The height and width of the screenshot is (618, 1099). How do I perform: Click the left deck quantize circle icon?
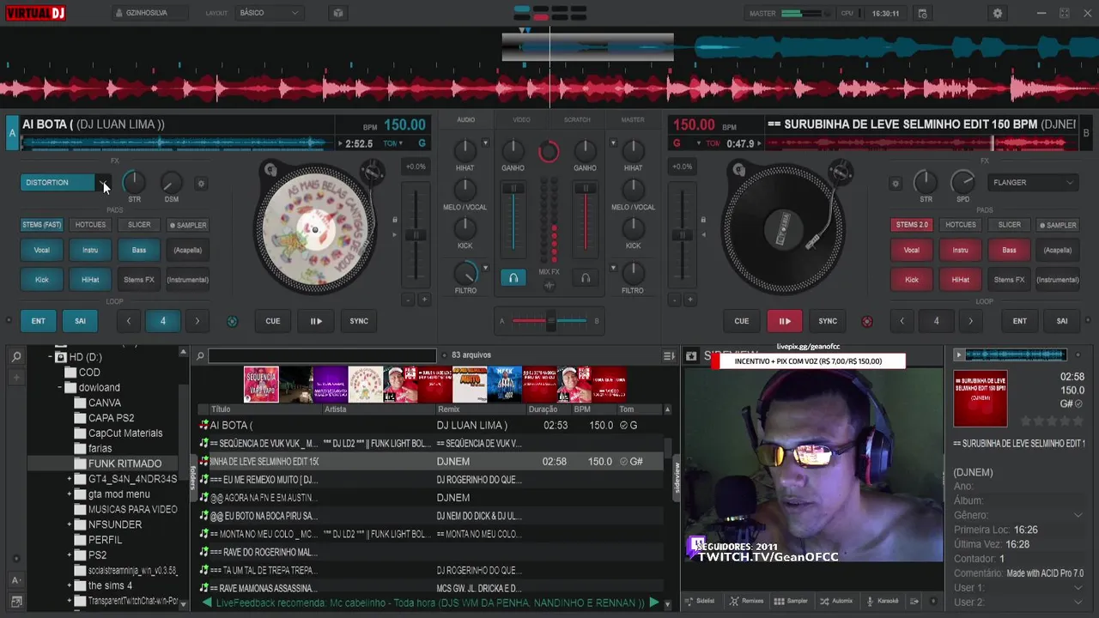(232, 321)
